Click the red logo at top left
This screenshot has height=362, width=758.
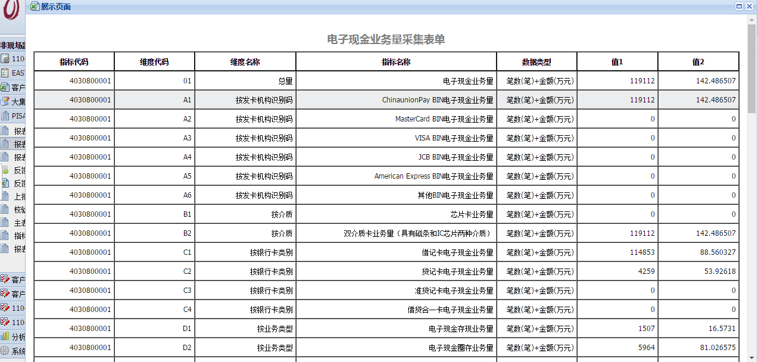tap(12, 11)
